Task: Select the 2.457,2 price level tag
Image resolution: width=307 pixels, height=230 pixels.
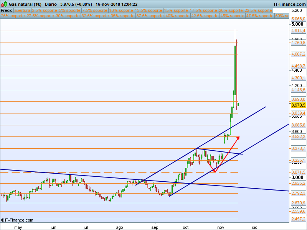Action: (298, 219)
